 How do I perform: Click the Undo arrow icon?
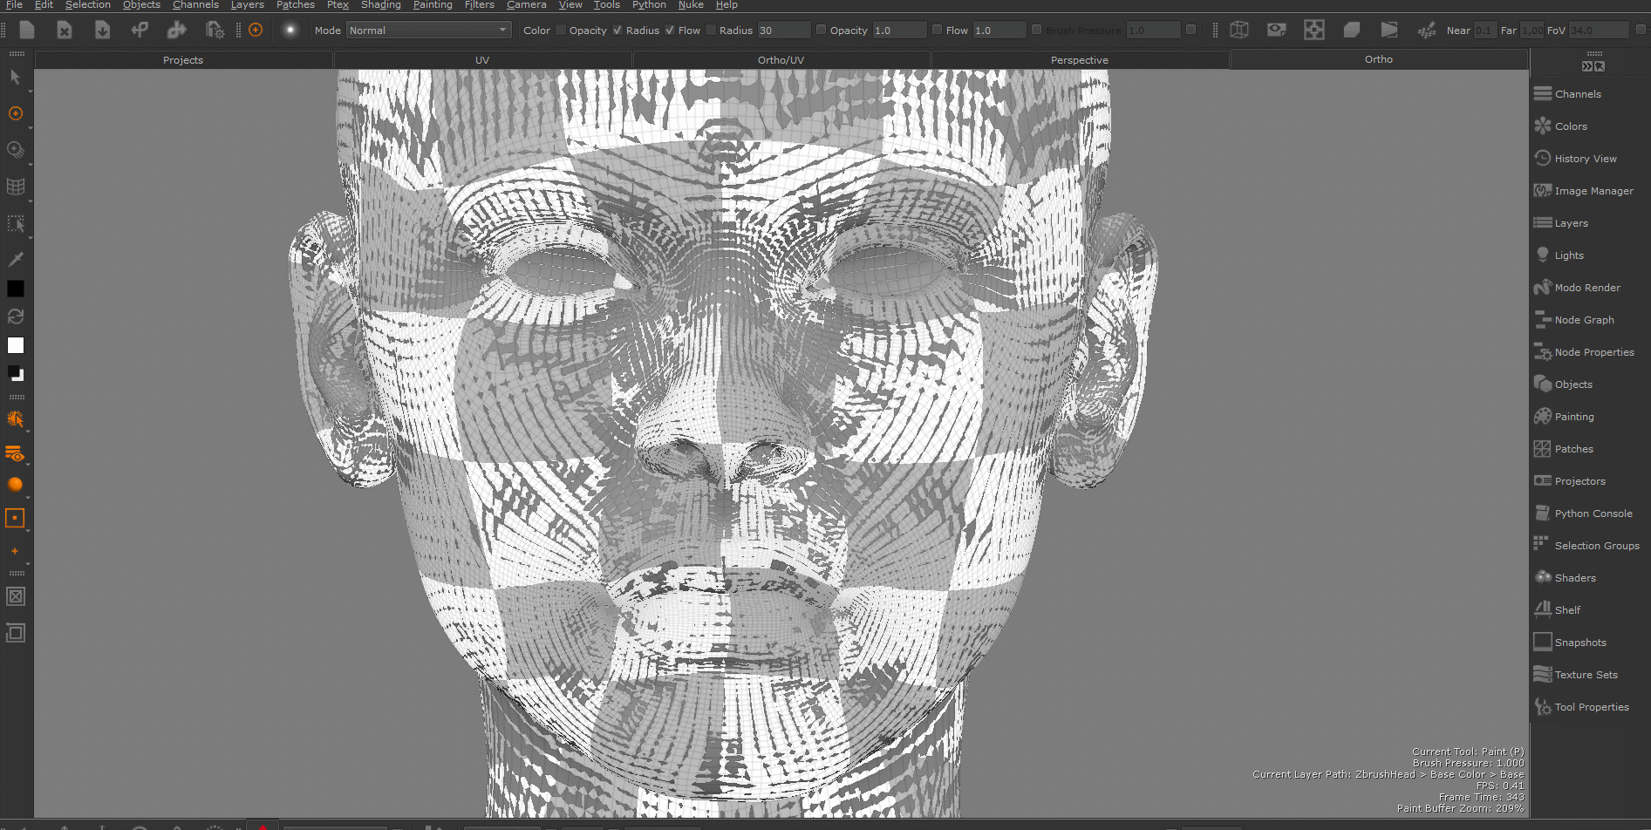coord(140,30)
